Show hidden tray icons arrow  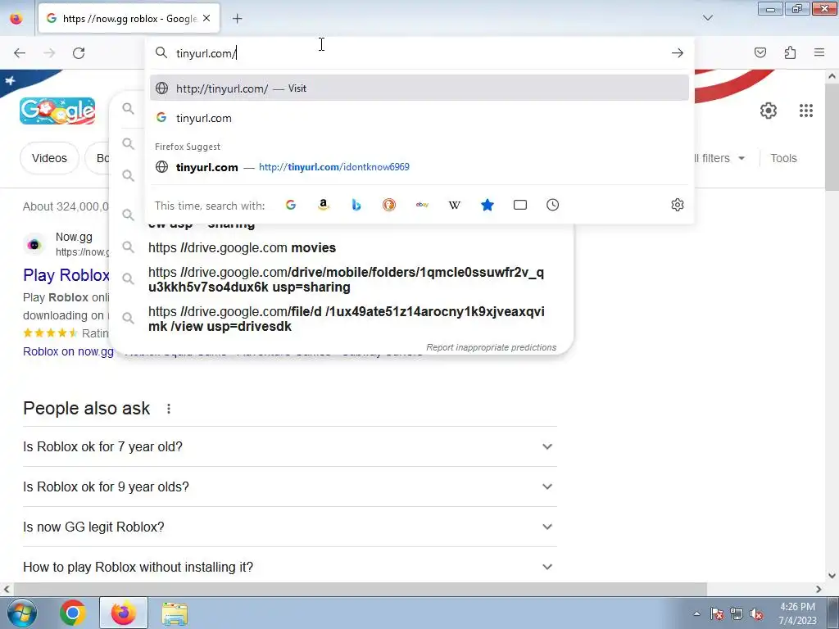pos(696,613)
